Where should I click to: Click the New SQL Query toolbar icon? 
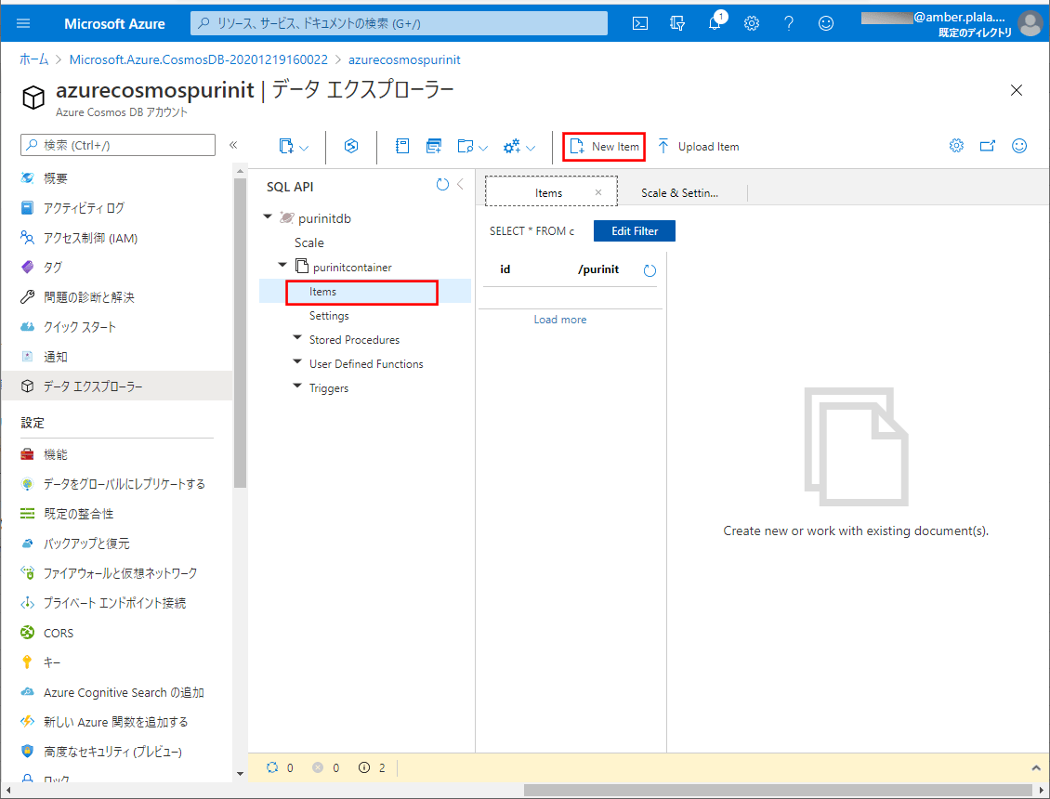[x=401, y=146]
